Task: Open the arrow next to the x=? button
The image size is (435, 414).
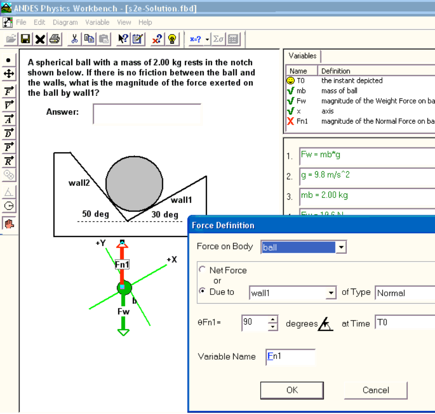Action: point(207,39)
